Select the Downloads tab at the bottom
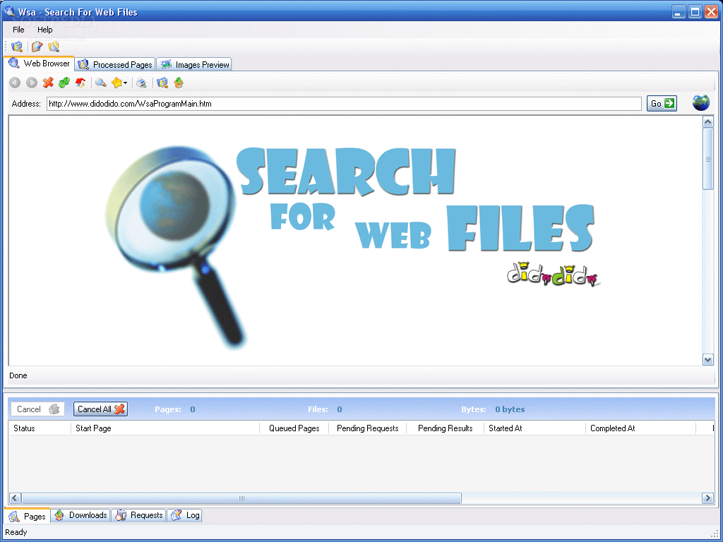Viewport: 723px width, 542px height. pos(80,515)
